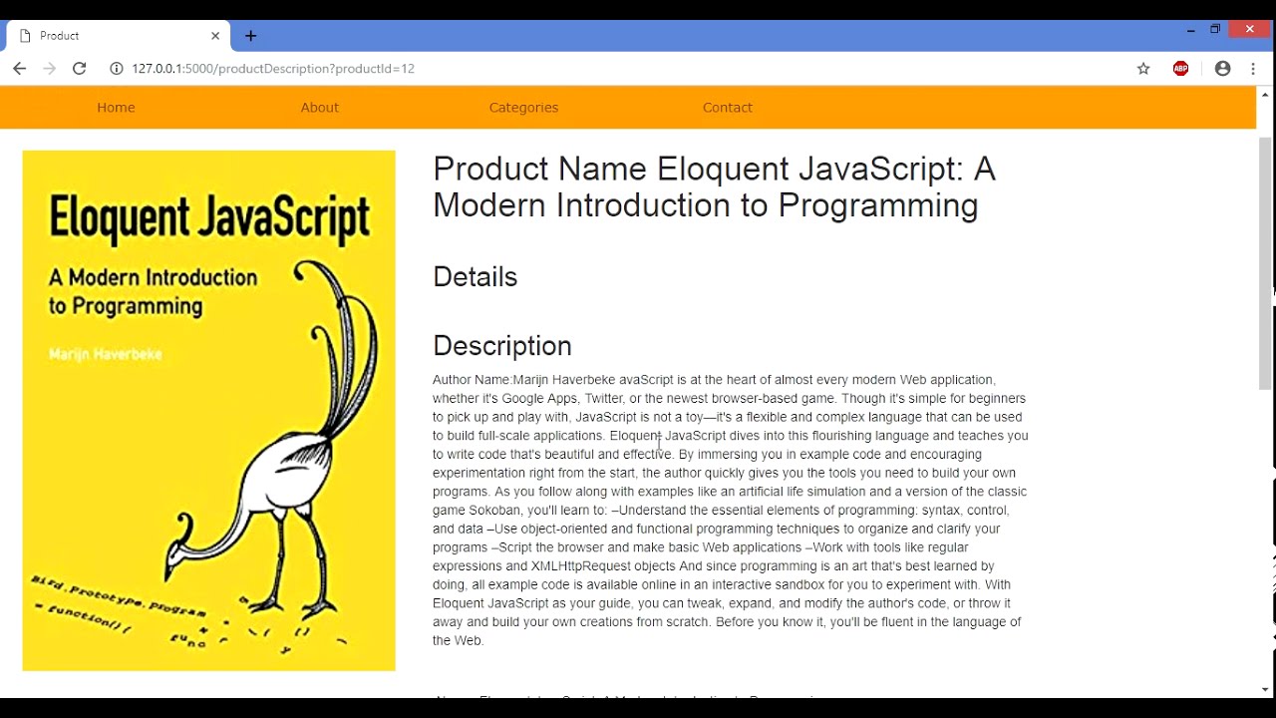Open the ABP Adblock extension icon
Viewport: 1276px width, 718px height.
coord(1181,69)
